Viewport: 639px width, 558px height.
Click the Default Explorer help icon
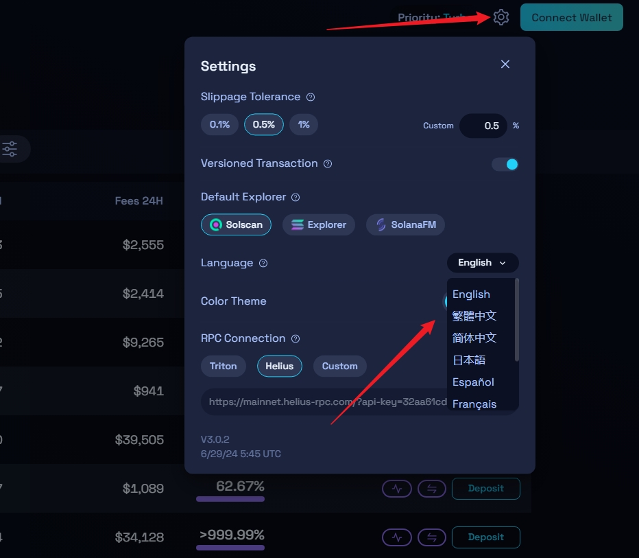(296, 198)
